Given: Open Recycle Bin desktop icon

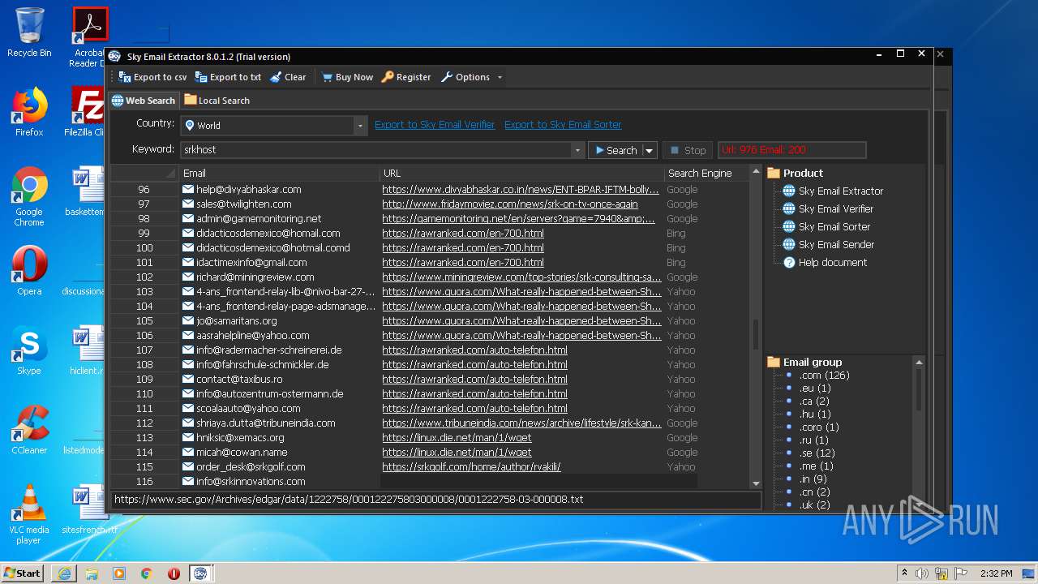Looking at the screenshot, I should pyautogui.click(x=29, y=32).
